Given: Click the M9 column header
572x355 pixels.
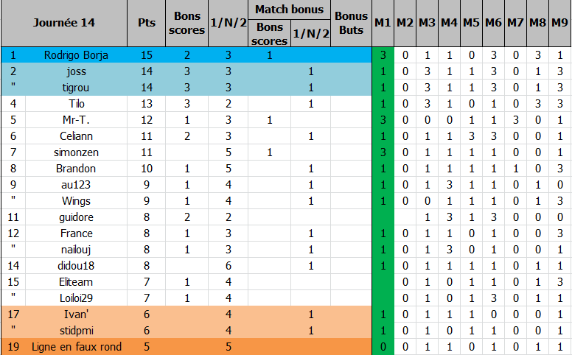Looking at the screenshot, I should (559, 23).
